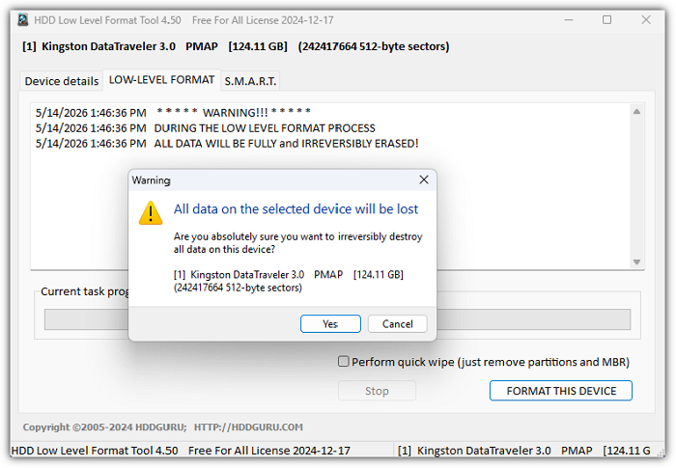Click the '* * * * * WARNING!!! * * * * *' log line
676x468 pixels.
(234, 113)
